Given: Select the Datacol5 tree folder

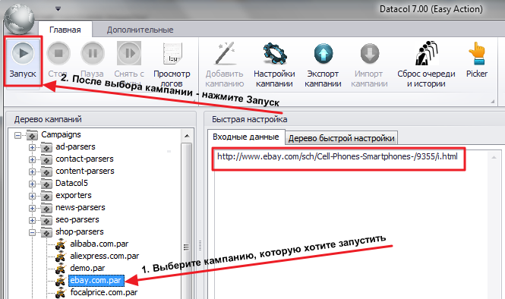Looking at the screenshot, I should 71,183.
